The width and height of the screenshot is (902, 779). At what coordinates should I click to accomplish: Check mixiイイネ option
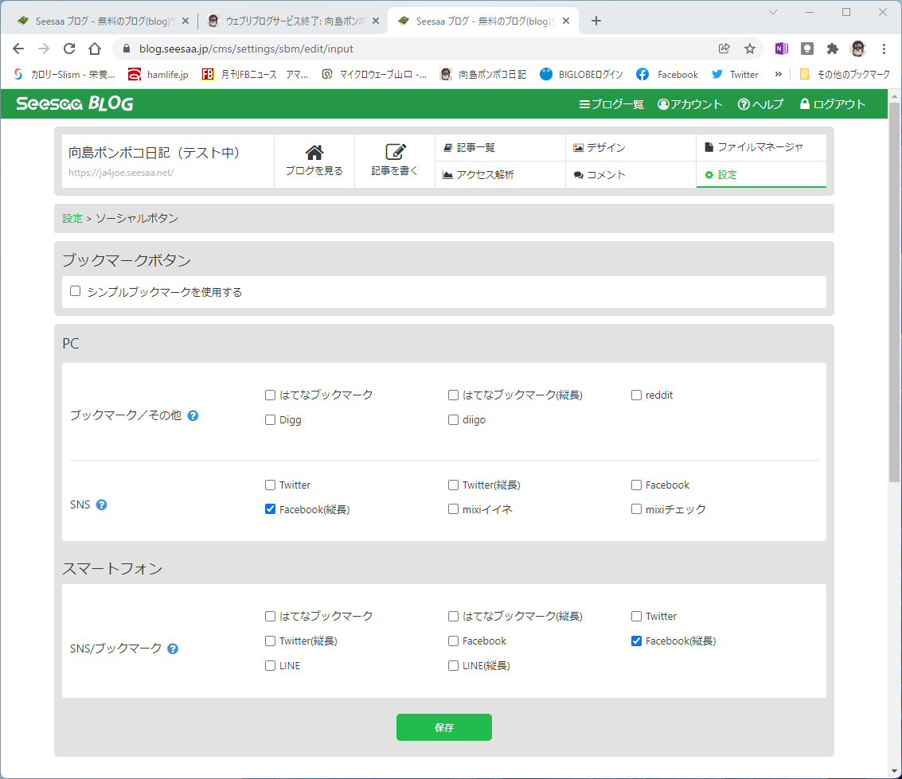[x=453, y=509]
